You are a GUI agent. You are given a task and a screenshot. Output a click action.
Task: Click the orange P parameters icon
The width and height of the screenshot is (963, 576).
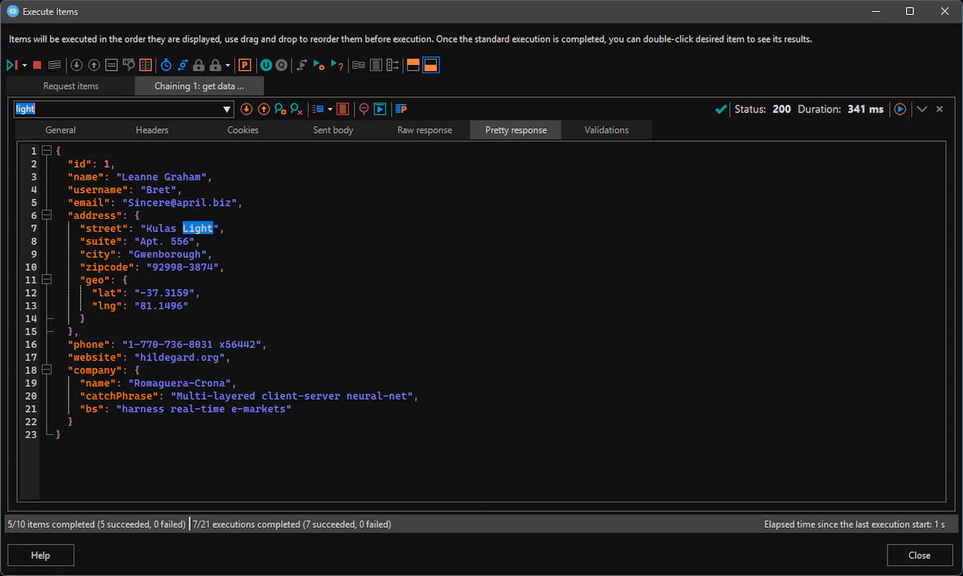pyautogui.click(x=245, y=65)
